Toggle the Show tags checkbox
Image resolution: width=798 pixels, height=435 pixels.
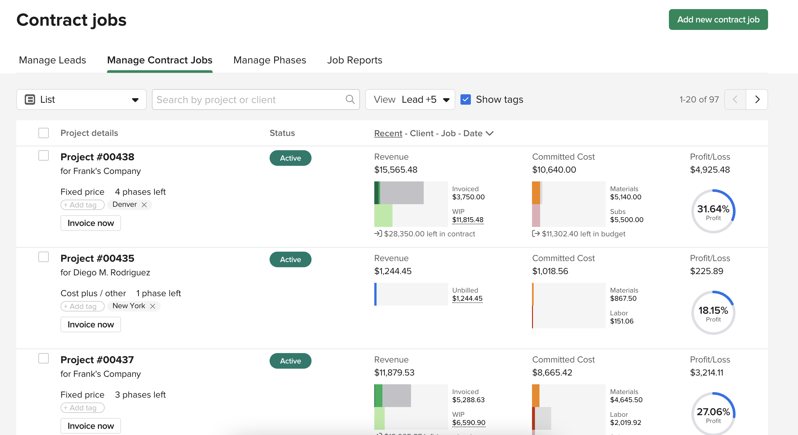466,99
